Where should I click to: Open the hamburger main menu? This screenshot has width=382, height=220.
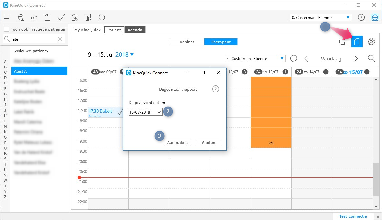click(x=7, y=17)
